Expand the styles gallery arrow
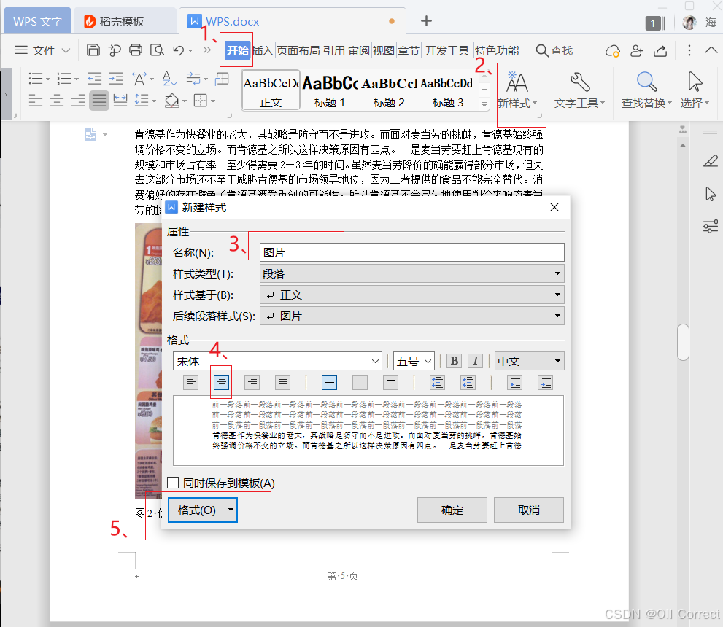This screenshot has width=723, height=627. pos(484,104)
